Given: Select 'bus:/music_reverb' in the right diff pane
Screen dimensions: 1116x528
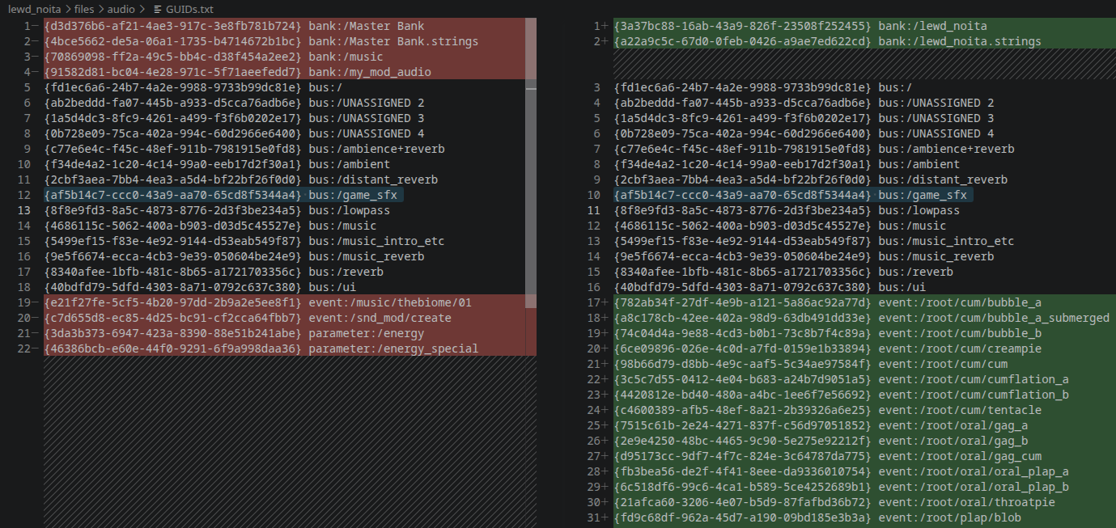Looking at the screenshot, I should click(936, 256).
